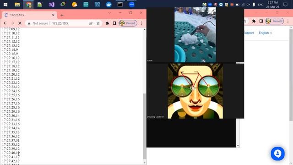Check the battery status tray icon
Viewport: 293px width, 165px height.
click(x=238, y=5)
